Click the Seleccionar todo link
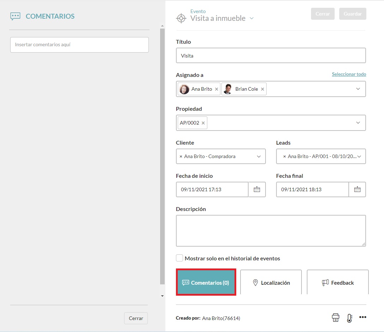The width and height of the screenshot is (384, 332). (x=349, y=74)
